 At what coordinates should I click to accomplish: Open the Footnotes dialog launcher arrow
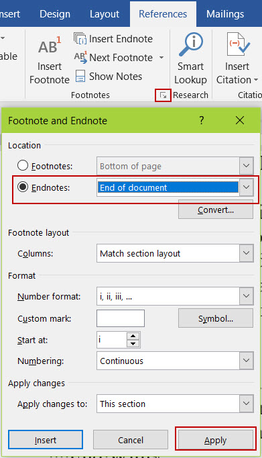[x=163, y=95]
